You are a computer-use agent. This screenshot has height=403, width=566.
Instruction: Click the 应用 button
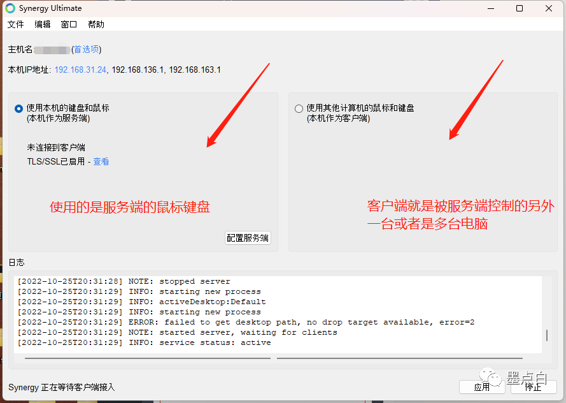coord(482,388)
